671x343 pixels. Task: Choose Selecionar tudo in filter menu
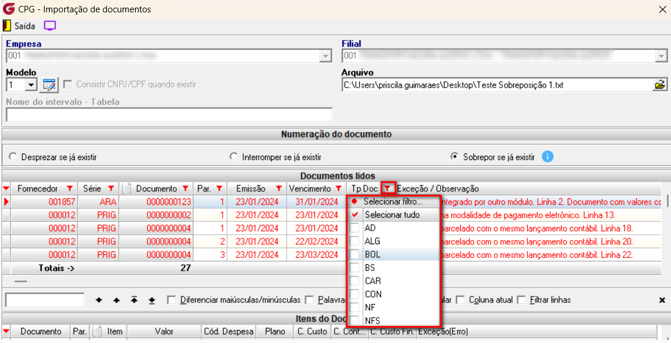click(x=393, y=214)
